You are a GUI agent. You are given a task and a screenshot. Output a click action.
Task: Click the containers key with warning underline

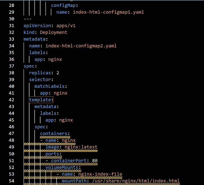point(54,134)
